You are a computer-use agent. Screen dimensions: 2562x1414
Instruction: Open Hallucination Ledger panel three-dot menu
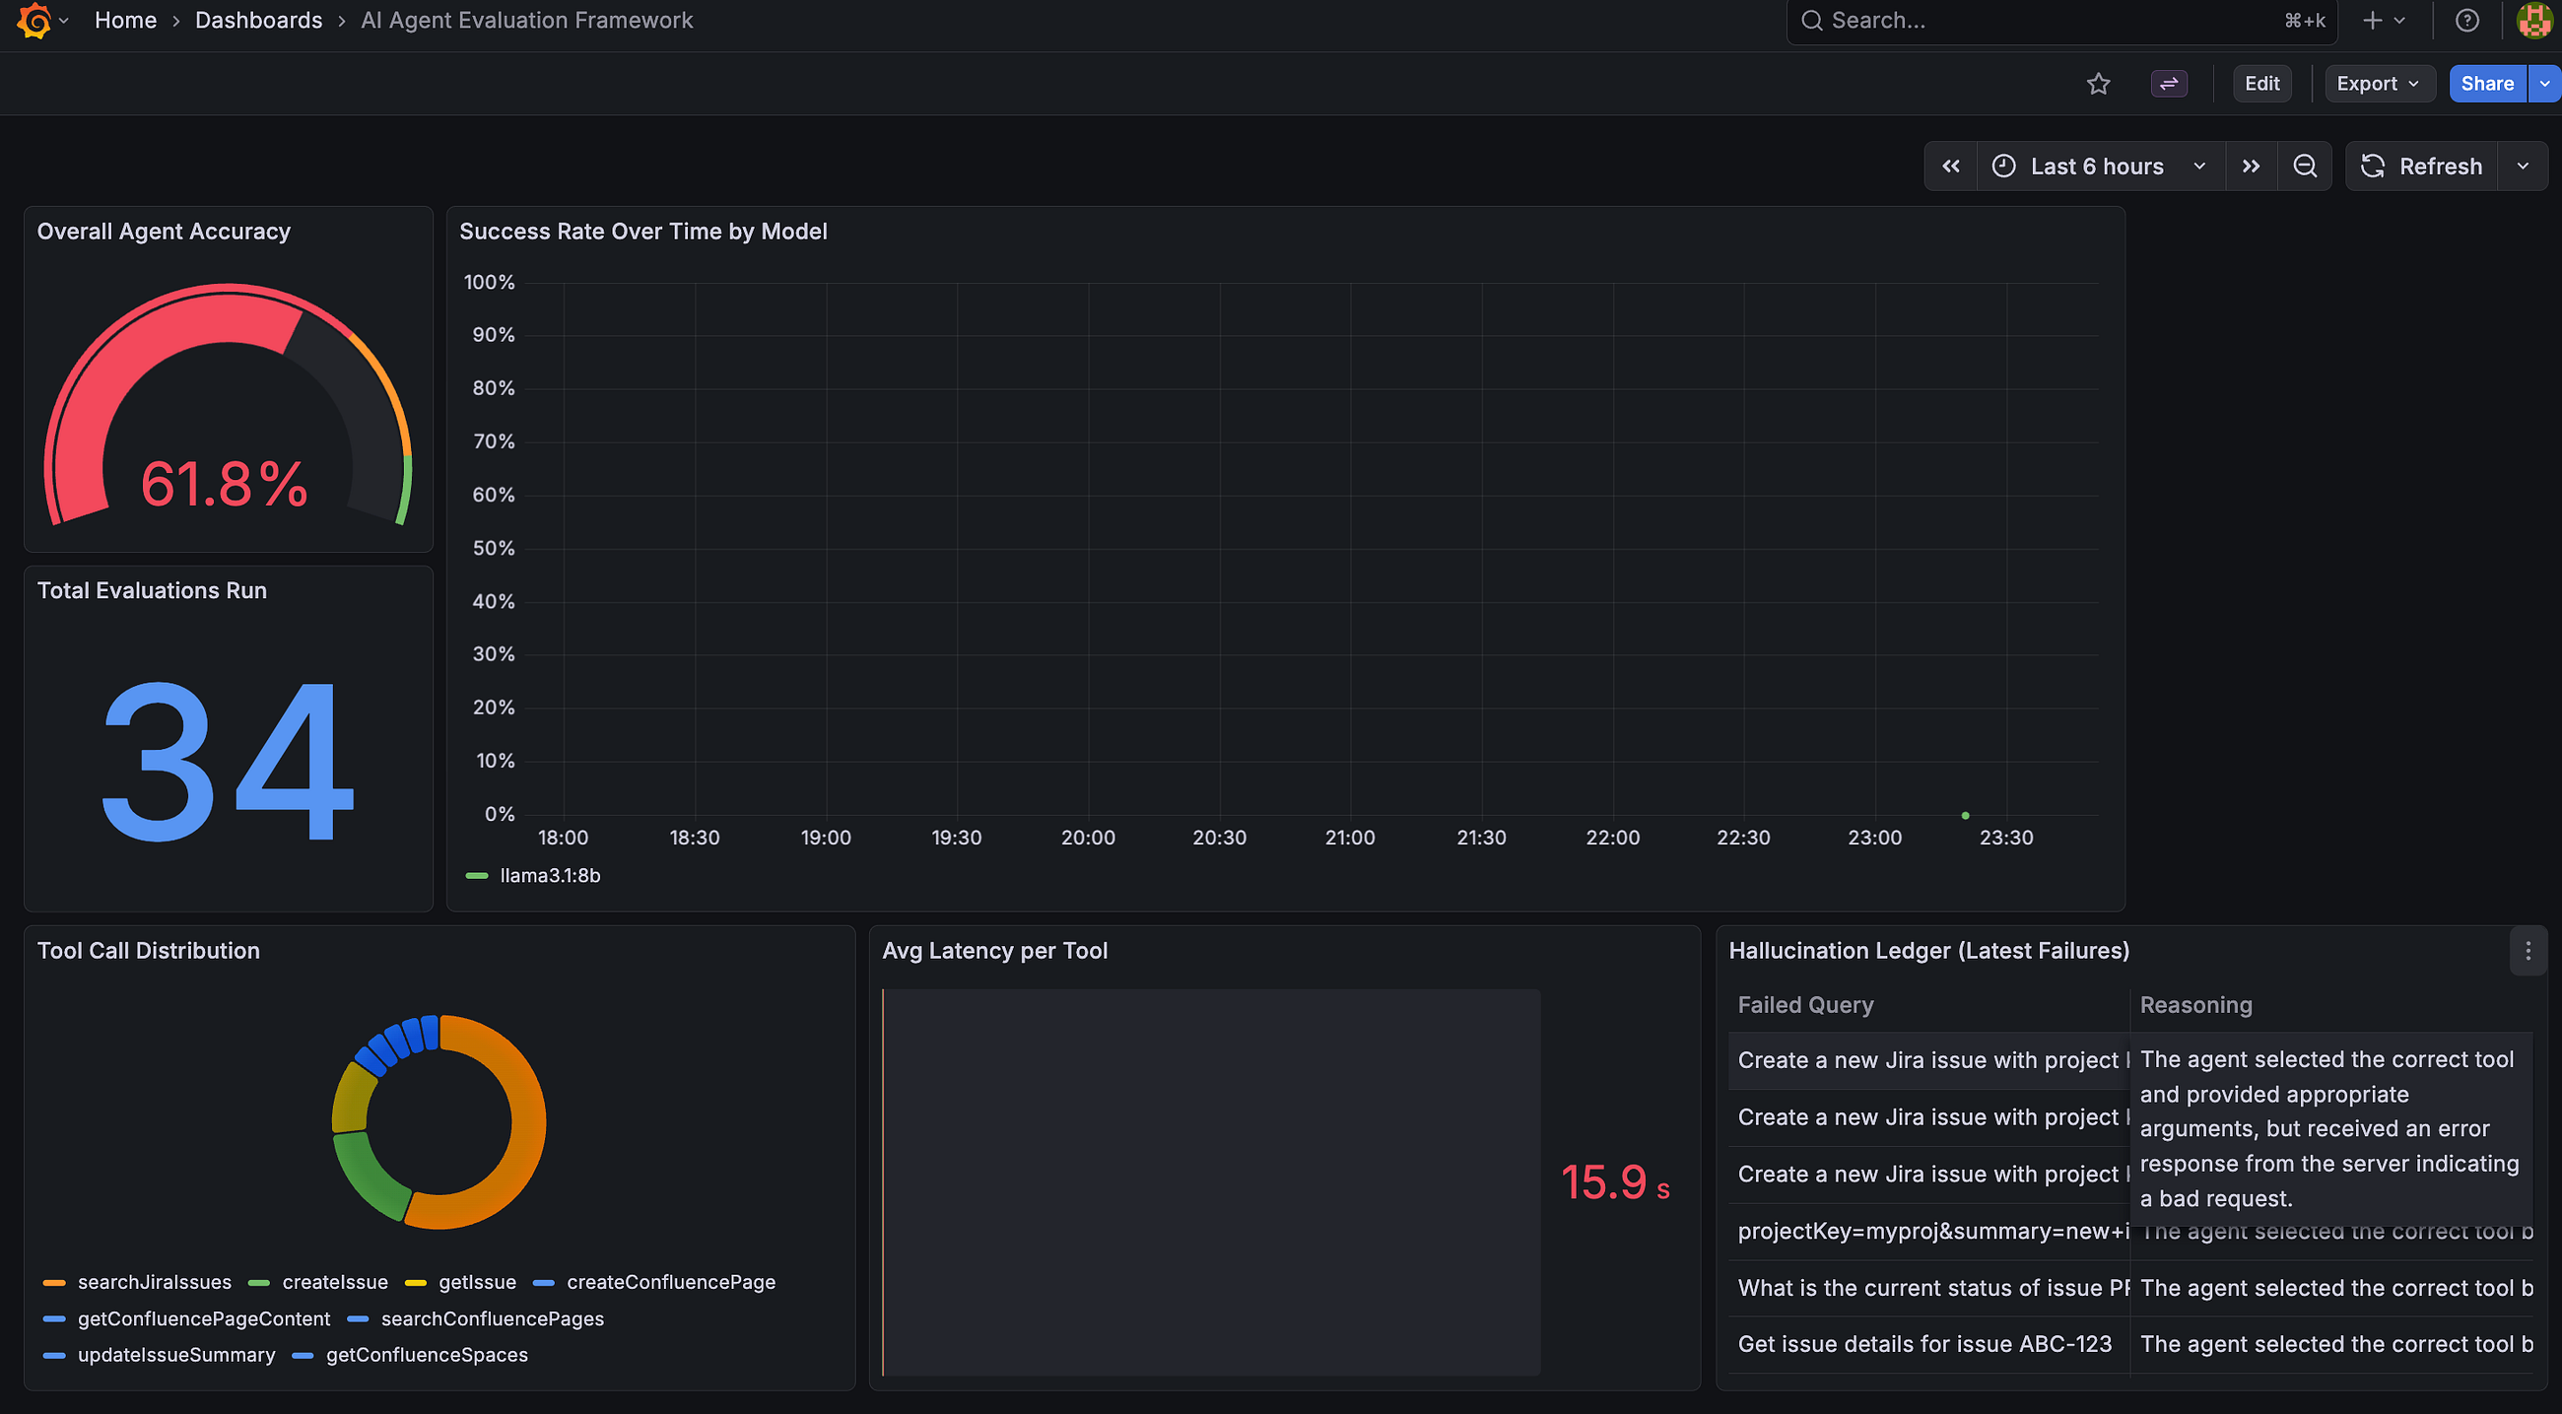[x=2528, y=951]
